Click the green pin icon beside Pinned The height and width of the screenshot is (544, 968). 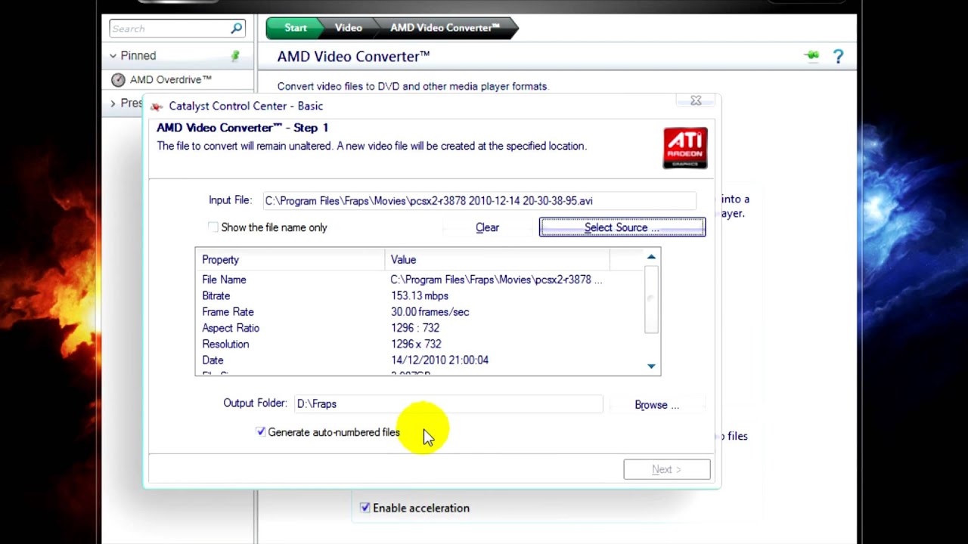click(x=235, y=56)
